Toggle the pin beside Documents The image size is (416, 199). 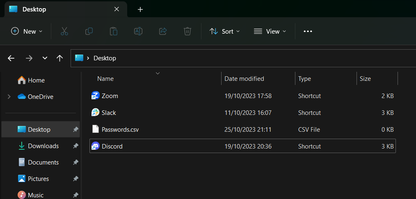pyautogui.click(x=75, y=162)
